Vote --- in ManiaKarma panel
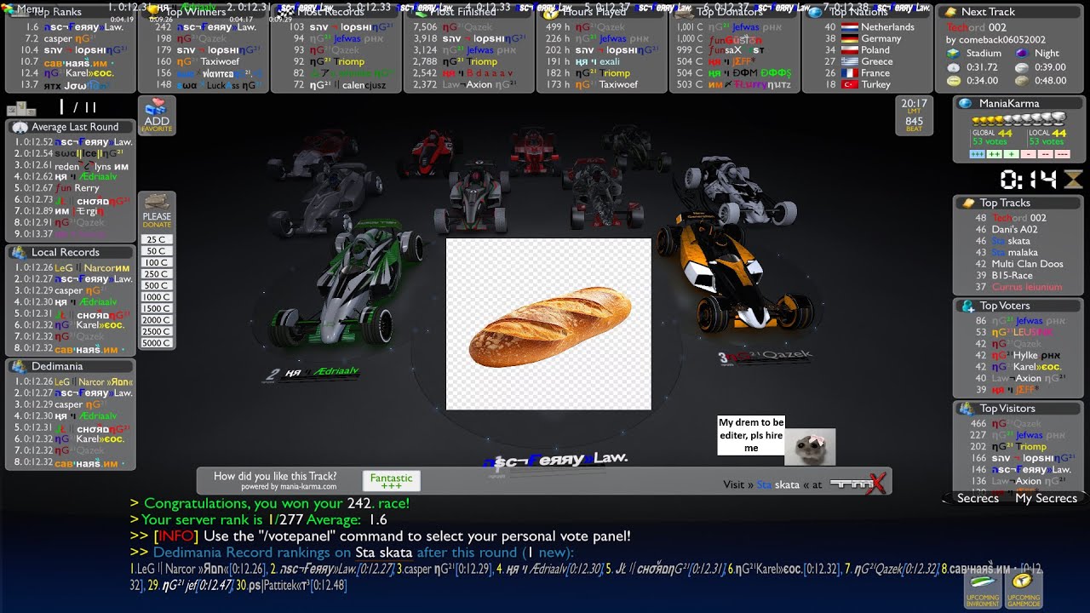 point(1062,154)
